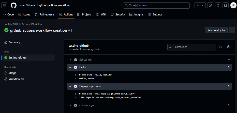Open the Workflow file sidebar link
The width and height of the screenshot is (237, 113).
coord(17,79)
